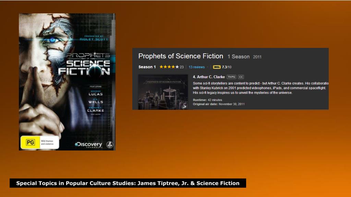Click the Original air date line
The height and width of the screenshot is (197, 351).
(219, 104)
